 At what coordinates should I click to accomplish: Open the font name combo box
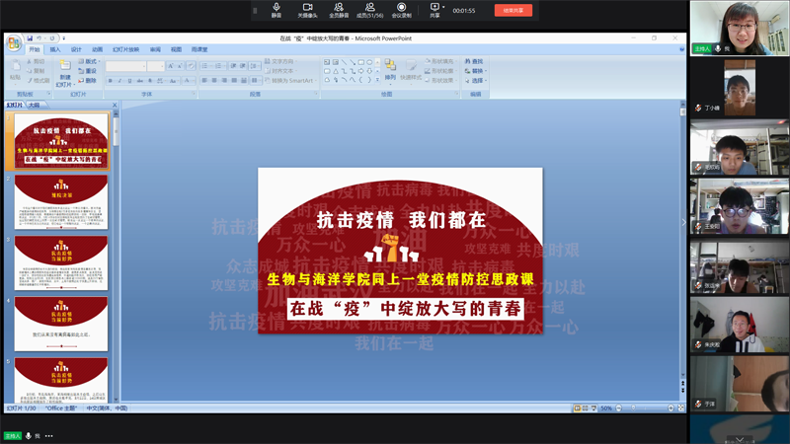pyautogui.click(x=125, y=67)
